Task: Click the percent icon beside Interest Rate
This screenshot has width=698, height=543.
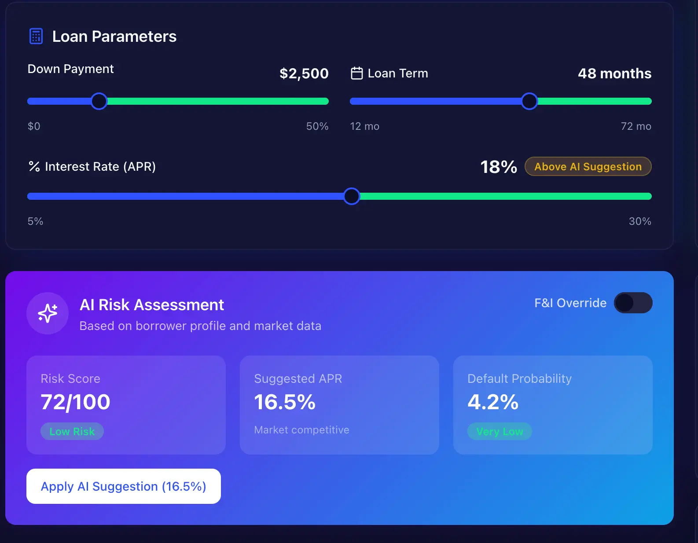Action: click(34, 166)
